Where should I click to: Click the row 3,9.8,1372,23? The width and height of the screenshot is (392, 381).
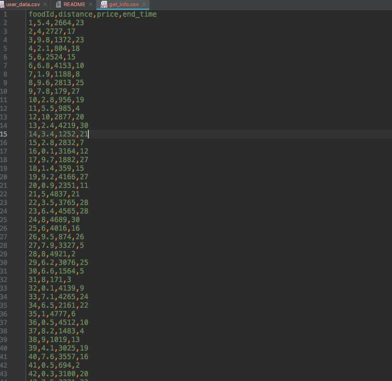[56, 40]
